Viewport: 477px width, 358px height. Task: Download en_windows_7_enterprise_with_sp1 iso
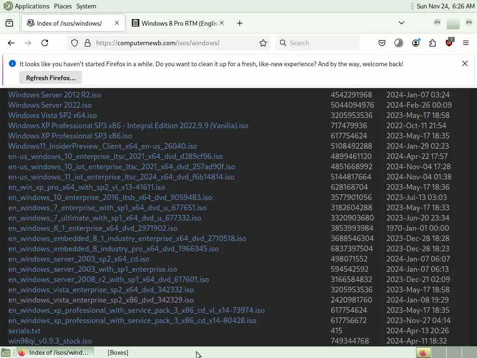(108, 207)
